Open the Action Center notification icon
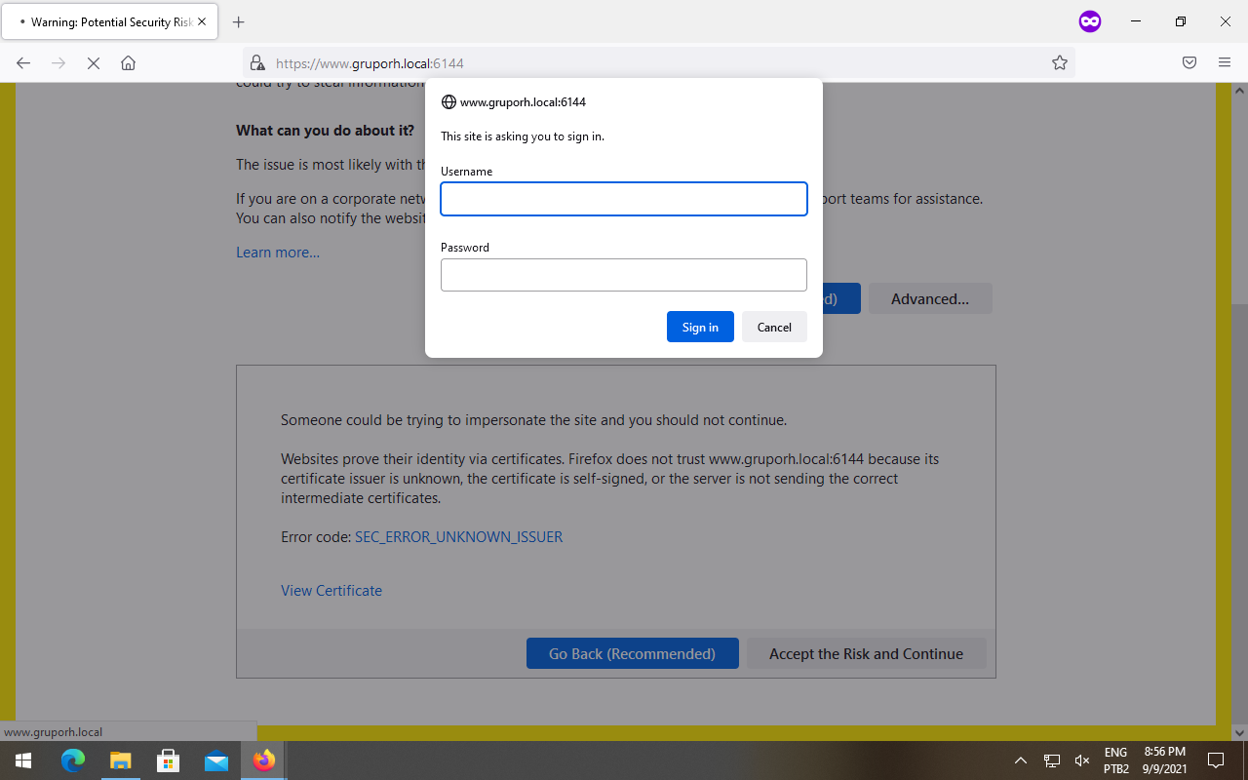1248x780 pixels. pyautogui.click(x=1215, y=760)
